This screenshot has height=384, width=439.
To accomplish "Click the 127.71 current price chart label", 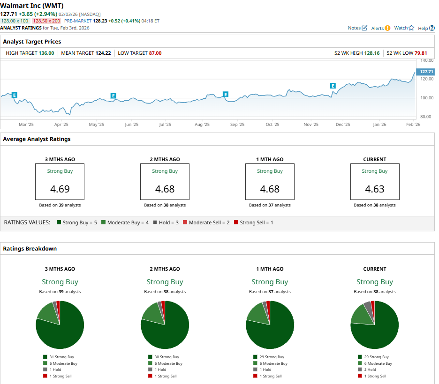I will 426,72.
